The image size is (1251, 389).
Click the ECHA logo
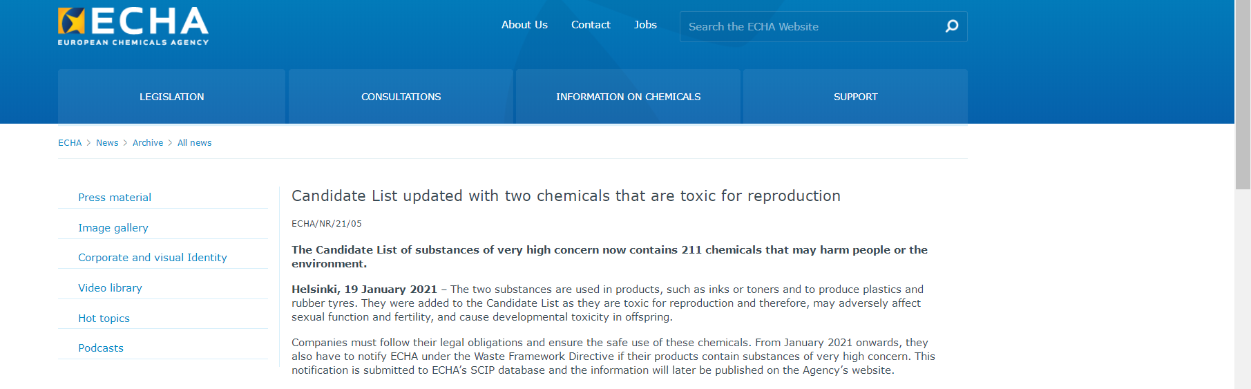pos(133,26)
